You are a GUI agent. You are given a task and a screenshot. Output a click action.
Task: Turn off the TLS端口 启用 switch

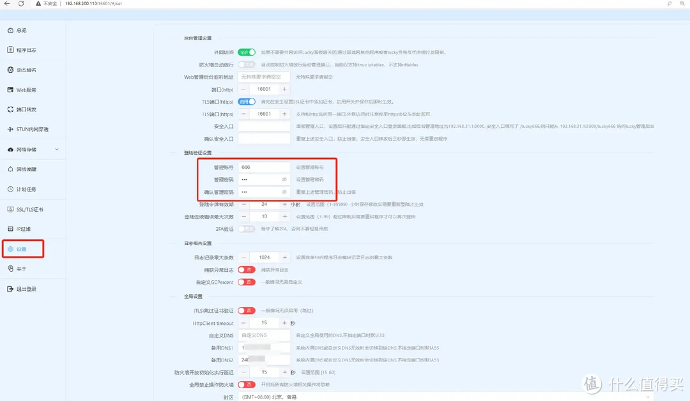[x=246, y=101]
